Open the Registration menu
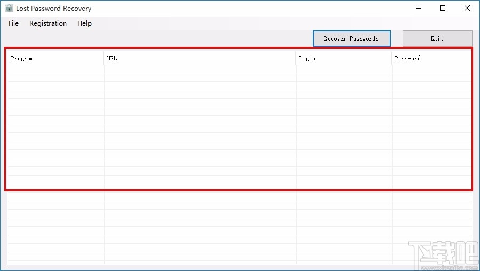The image size is (480, 271). tap(48, 23)
